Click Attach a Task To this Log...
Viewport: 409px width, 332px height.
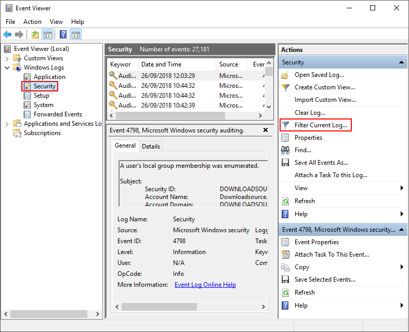point(331,175)
